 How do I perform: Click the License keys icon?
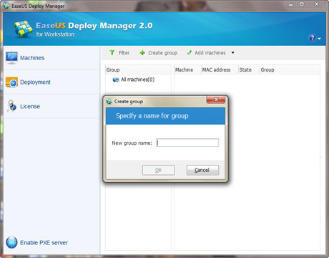point(11,106)
